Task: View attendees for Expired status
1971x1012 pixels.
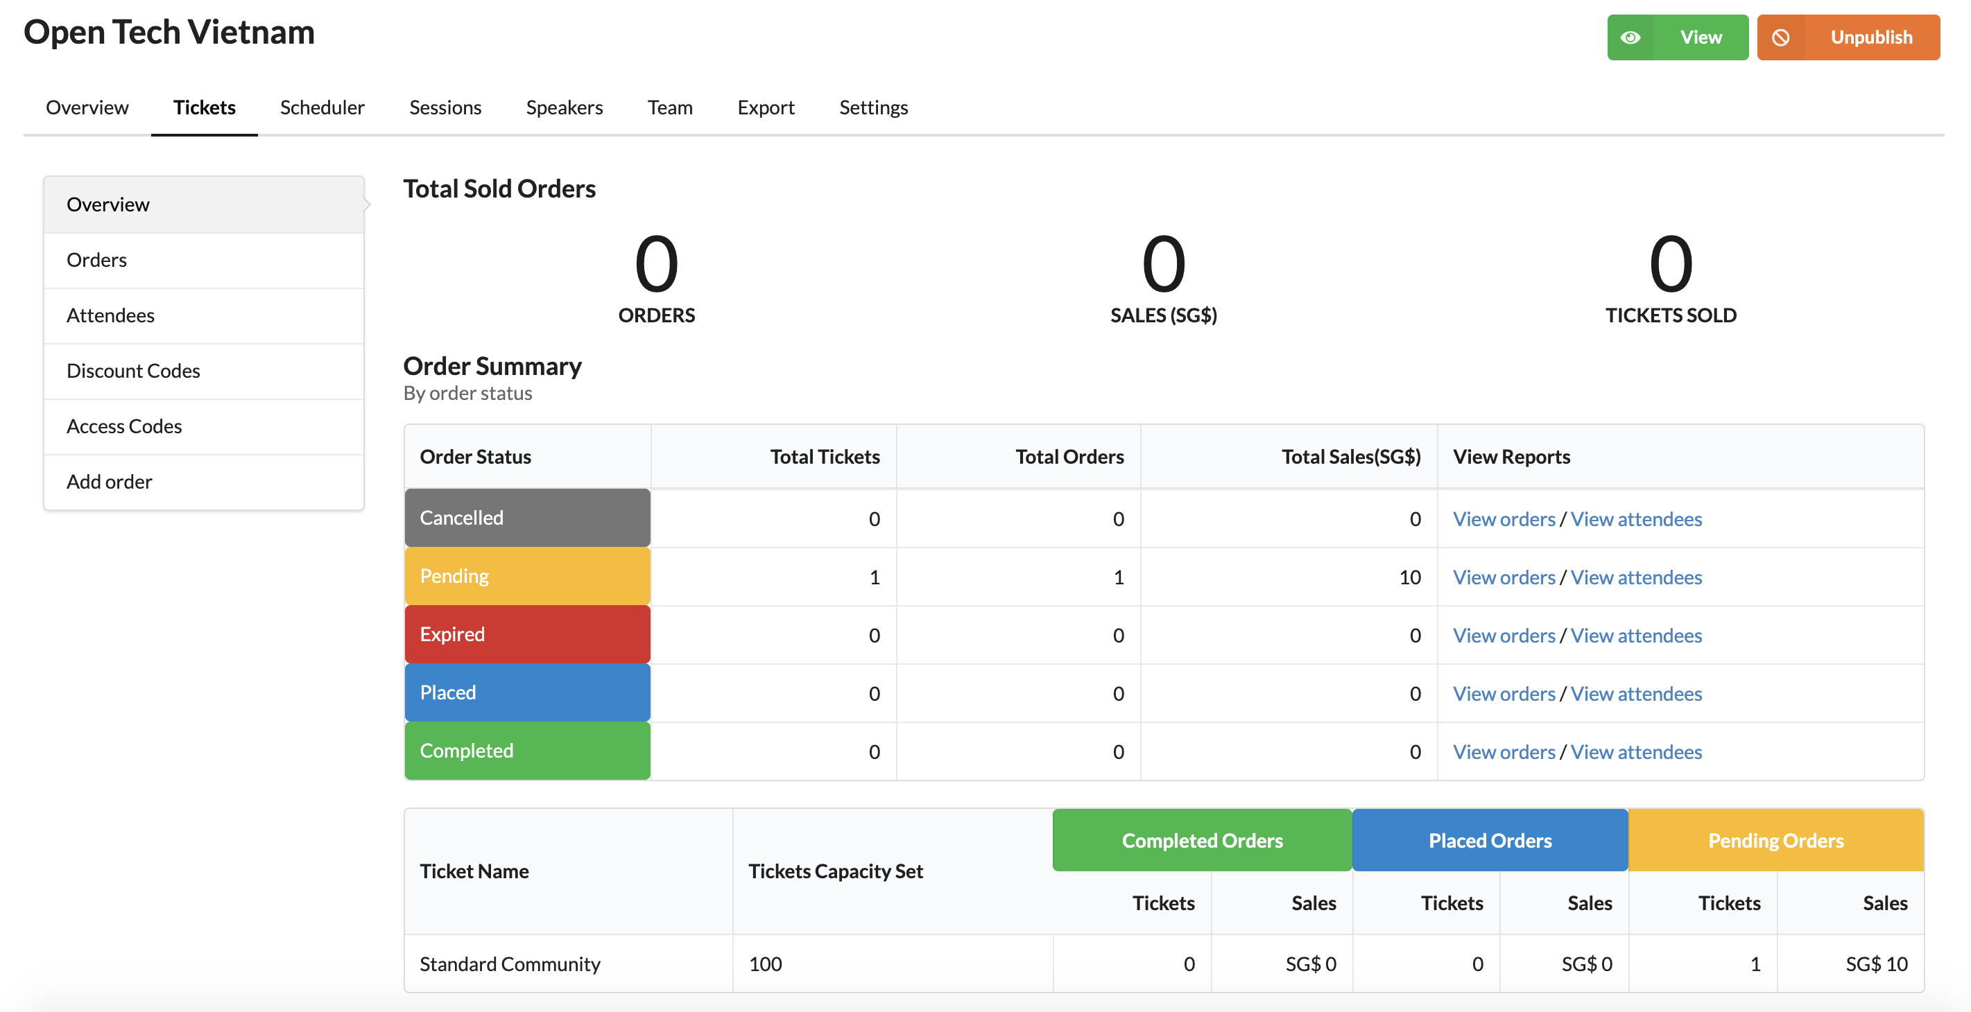Action: coord(1636,635)
